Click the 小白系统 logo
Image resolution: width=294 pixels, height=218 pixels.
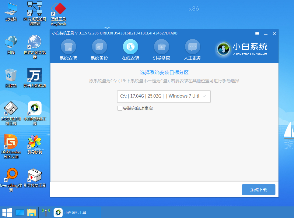coord(242,49)
